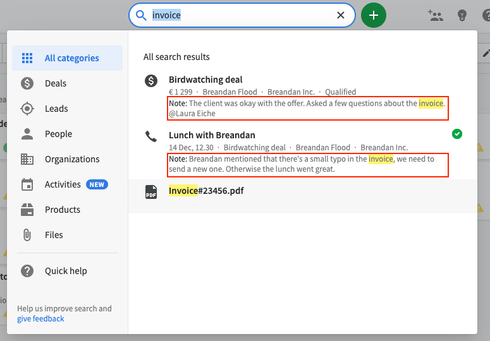Click the Organizations building icon

point(27,159)
